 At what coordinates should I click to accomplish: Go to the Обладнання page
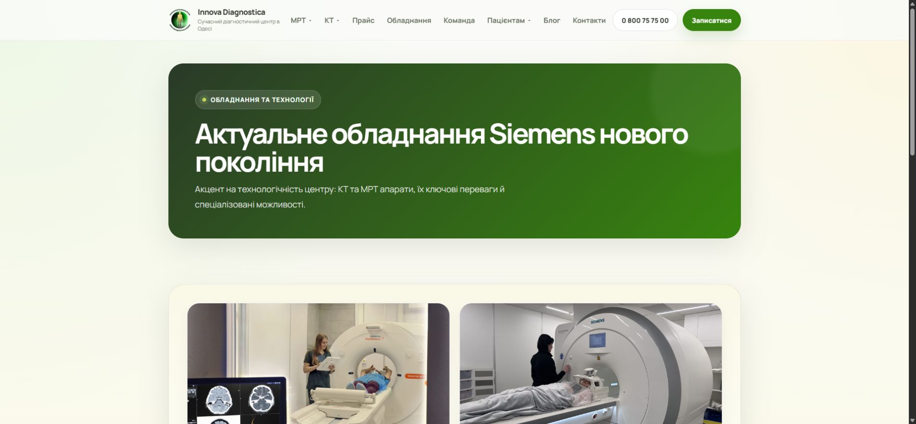pyautogui.click(x=409, y=20)
